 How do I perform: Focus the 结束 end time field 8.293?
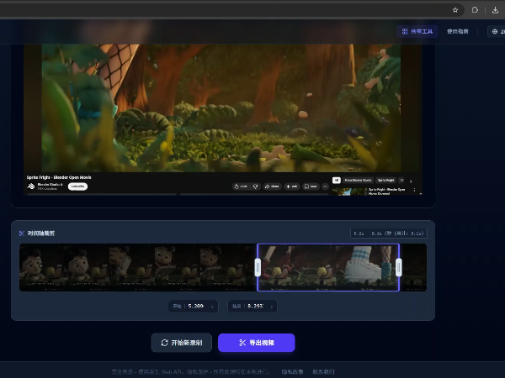click(252, 306)
